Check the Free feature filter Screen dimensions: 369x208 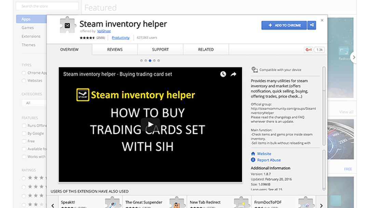click(x=24, y=141)
